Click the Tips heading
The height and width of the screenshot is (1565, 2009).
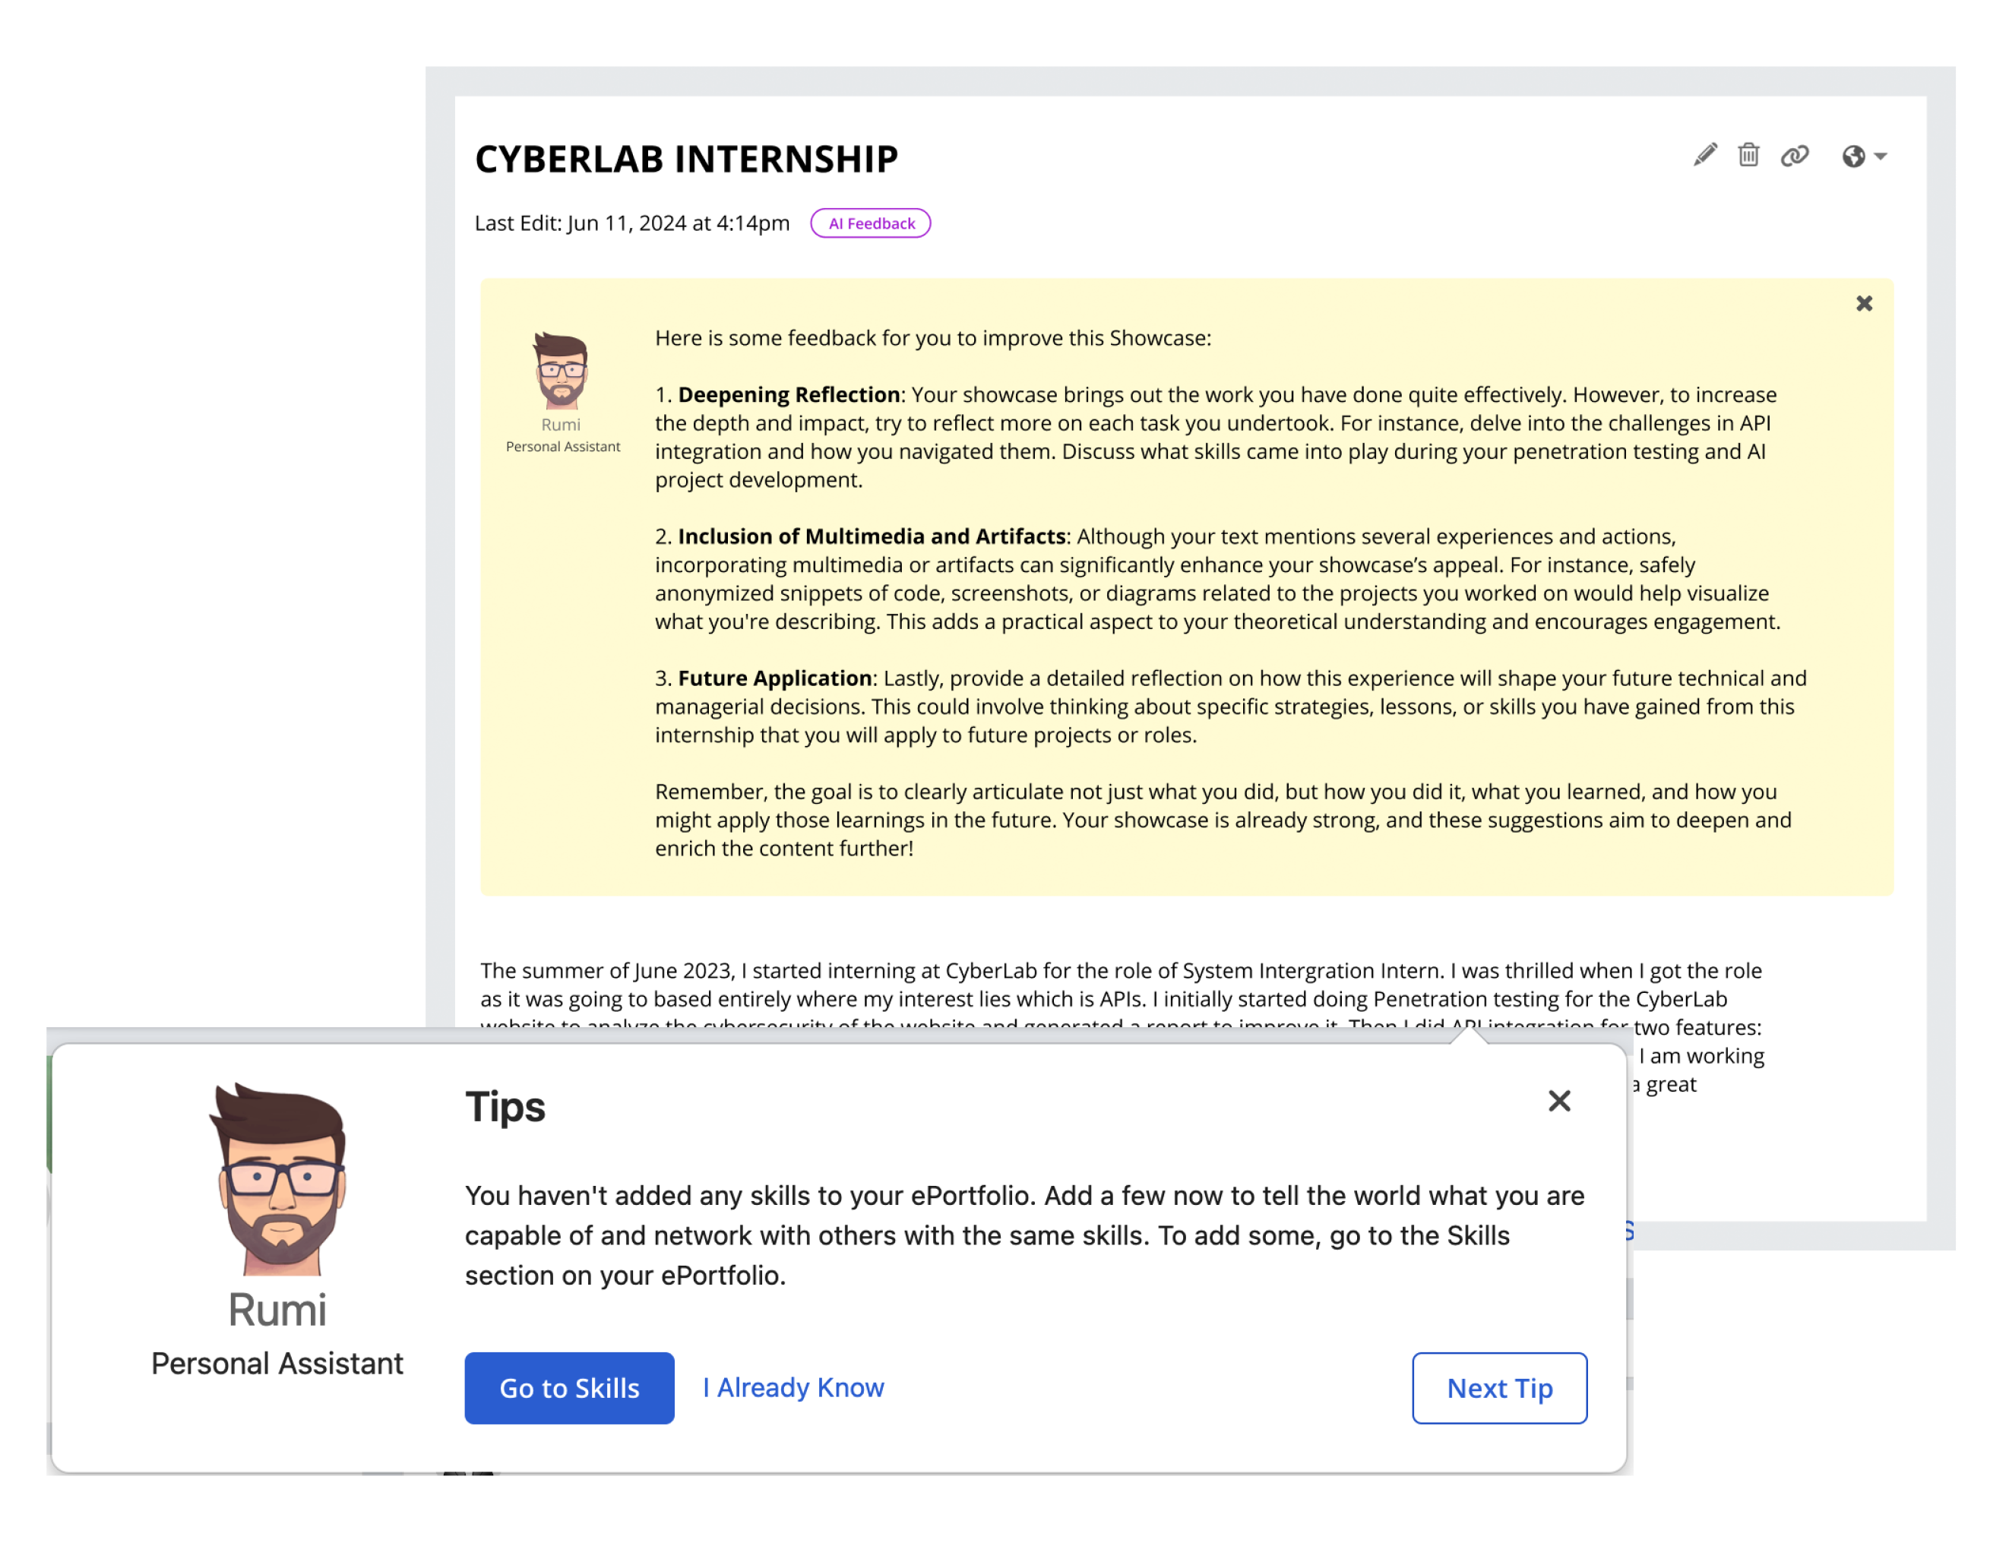tap(505, 1106)
